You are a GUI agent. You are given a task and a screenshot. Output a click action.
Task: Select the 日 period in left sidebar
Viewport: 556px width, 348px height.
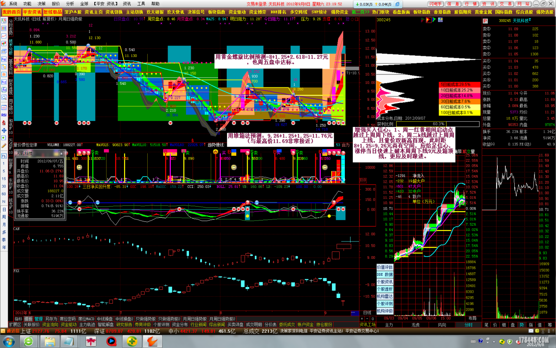[x=4, y=209]
